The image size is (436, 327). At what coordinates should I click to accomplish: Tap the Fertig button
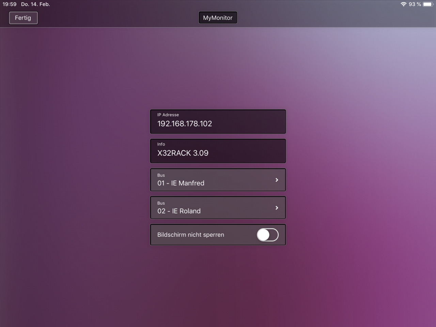(x=23, y=18)
